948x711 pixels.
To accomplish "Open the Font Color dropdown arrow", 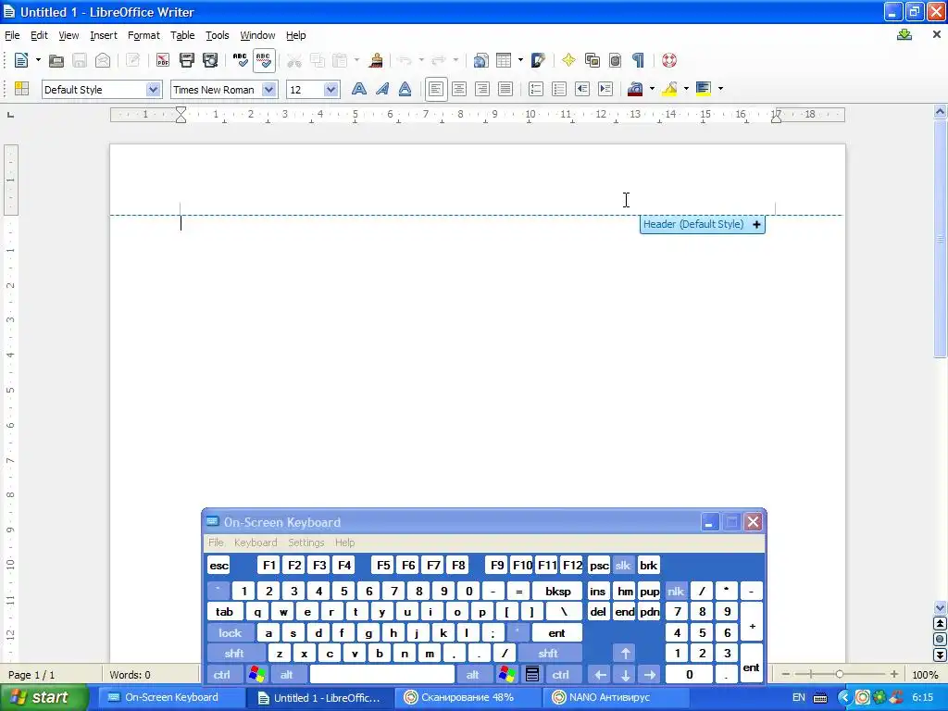I will tap(652, 90).
